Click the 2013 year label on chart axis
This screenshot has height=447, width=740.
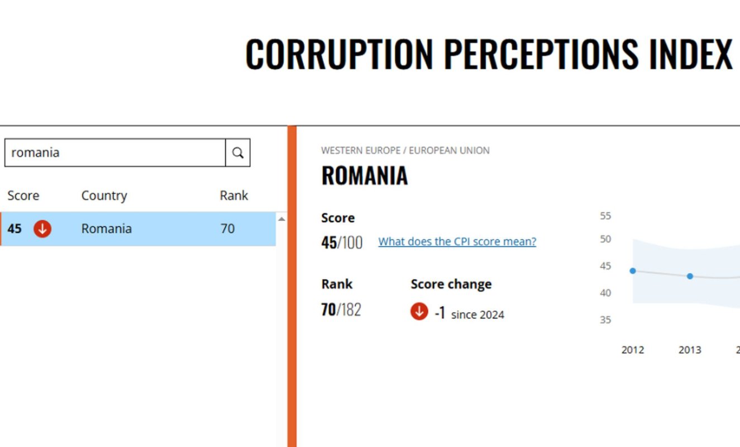pos(690,350)
